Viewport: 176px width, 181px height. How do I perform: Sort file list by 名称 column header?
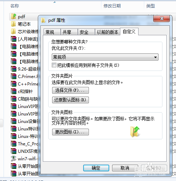[x=15, y=6]
